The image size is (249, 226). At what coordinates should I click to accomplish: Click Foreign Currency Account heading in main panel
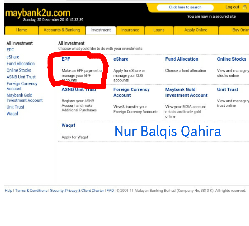[132, 92]
